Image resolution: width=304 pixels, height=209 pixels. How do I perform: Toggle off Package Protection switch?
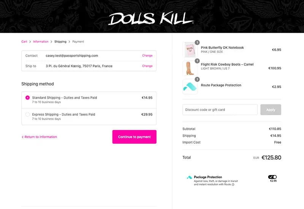272,177
